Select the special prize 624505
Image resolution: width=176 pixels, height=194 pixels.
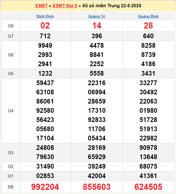148,187
